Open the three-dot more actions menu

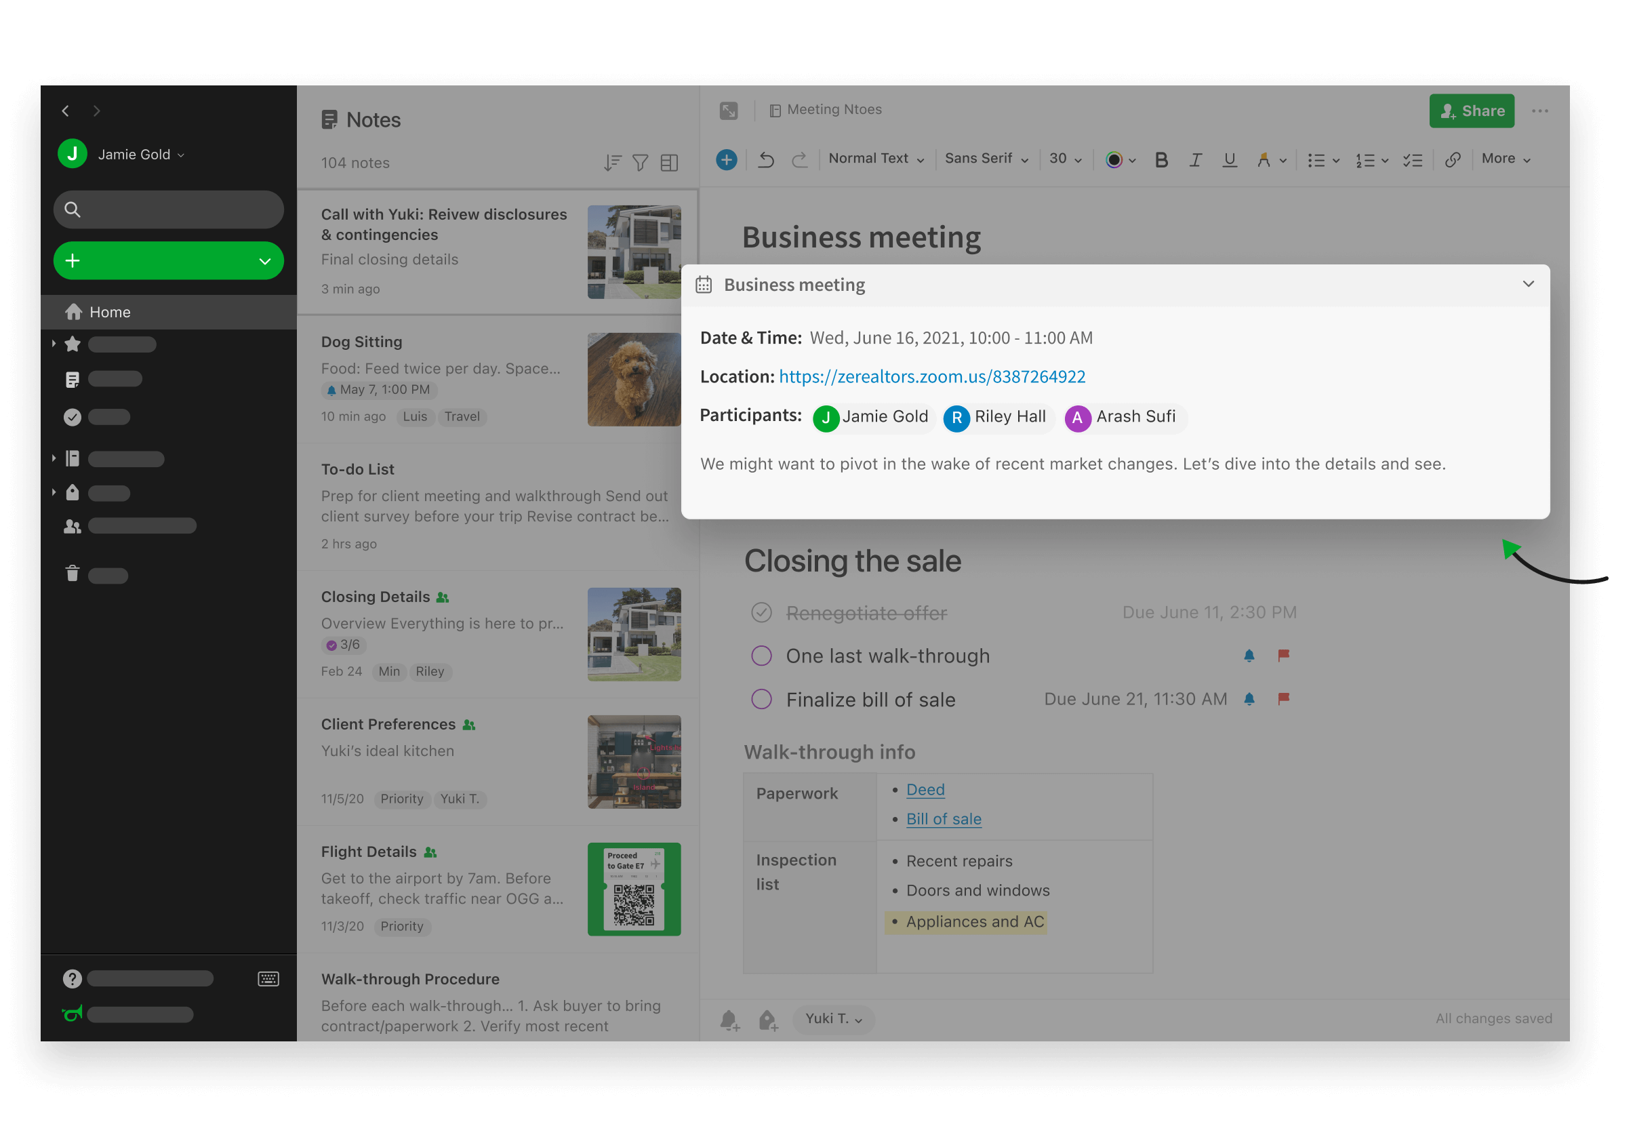point(1540,111)
